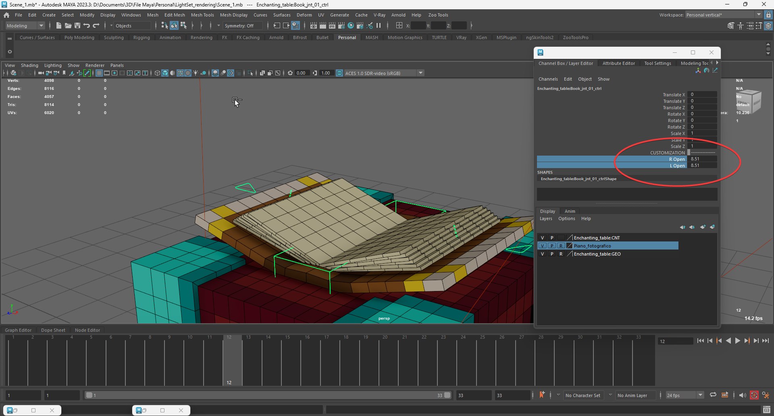Toggle the red auto keyframe button
The height and width of the screenshot is (416, 774).
click(x=754, y=395)
